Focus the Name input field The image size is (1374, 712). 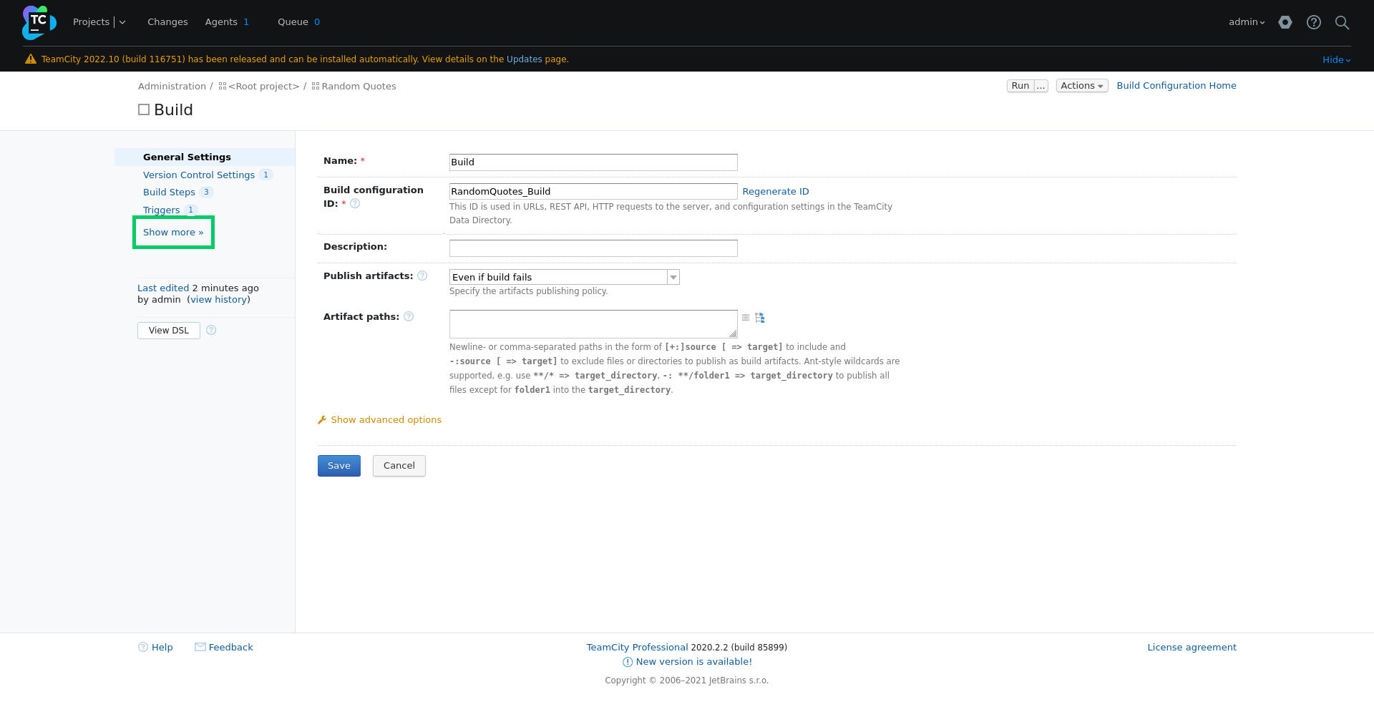593,162
